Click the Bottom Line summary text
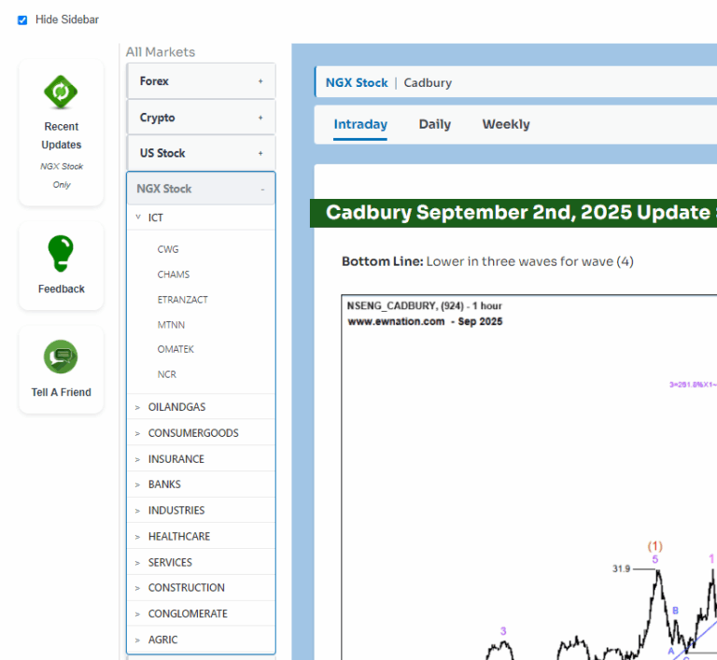This screenshot has width=717, height=660. coord(487,261)
